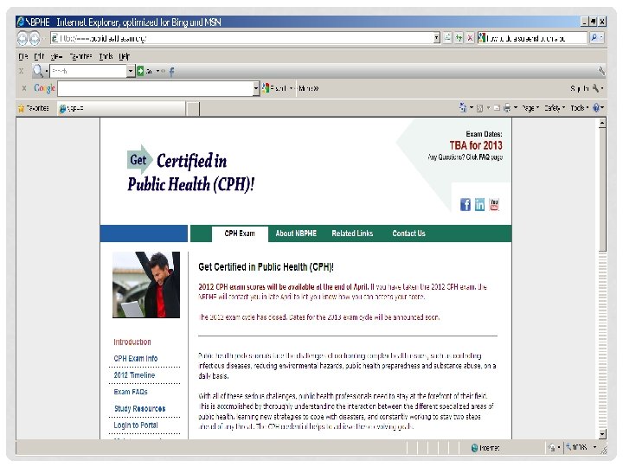Viewport: 623px width, 467px height.
Task: Close the Google toolbar with its X
Action: (24, 88)
